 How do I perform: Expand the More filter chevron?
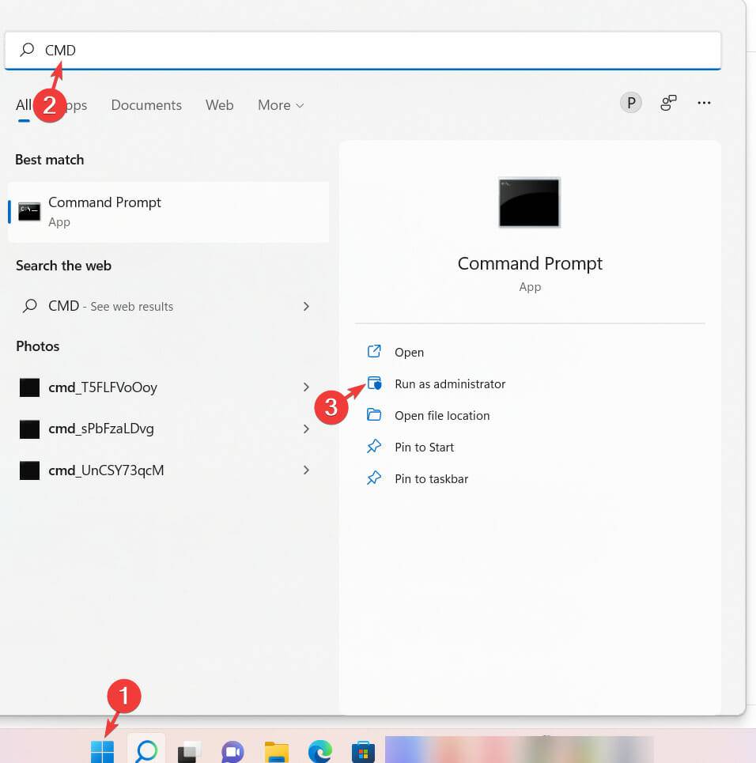[x=299, y=104]
